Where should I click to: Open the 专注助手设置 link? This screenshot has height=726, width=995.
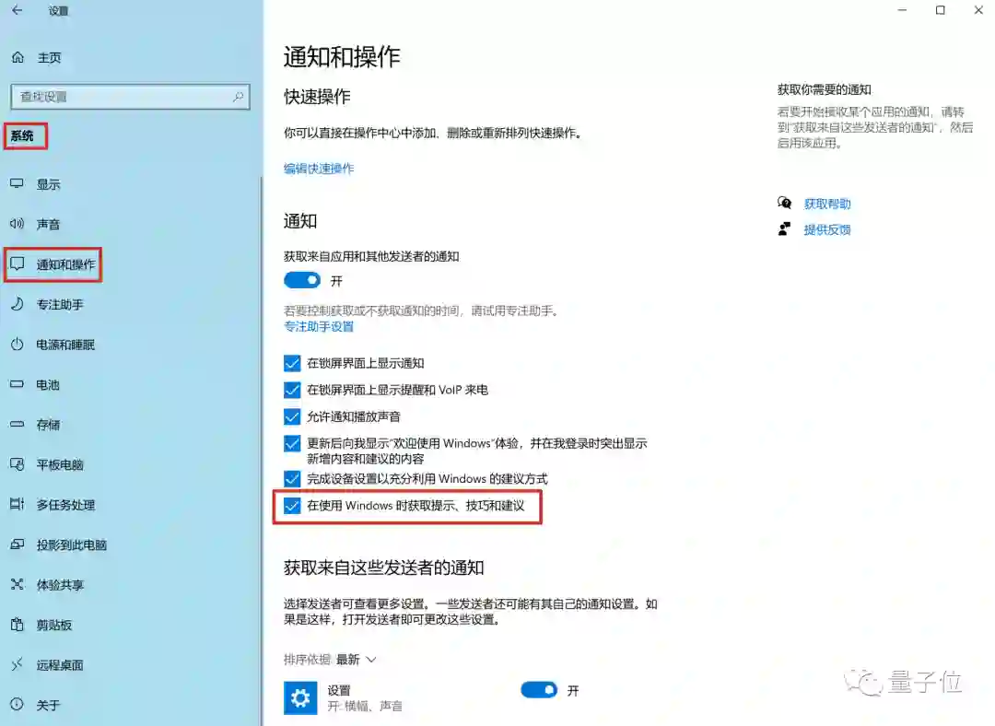coord(319,326)
